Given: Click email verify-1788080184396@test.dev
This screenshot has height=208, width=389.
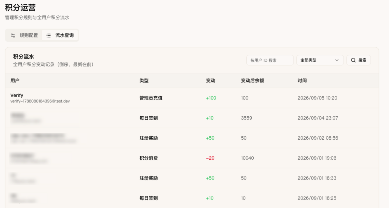Looking at the screenshot, I should coord(40,101).
